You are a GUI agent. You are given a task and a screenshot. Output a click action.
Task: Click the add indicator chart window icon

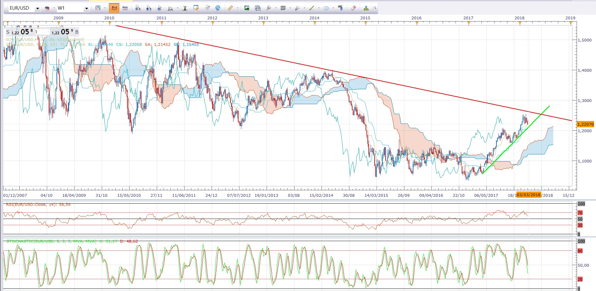[x=258, y=8]
